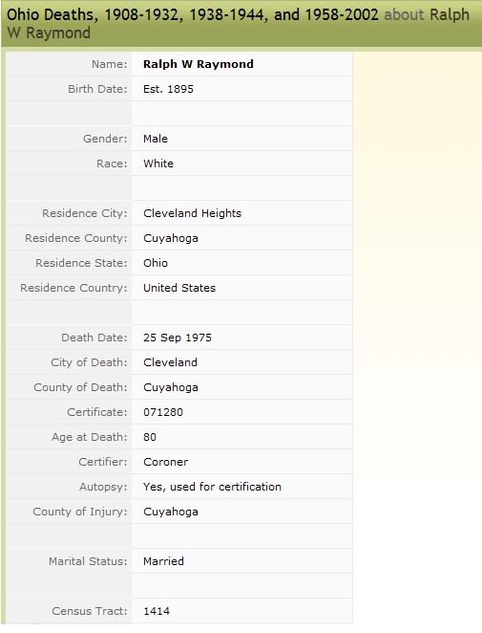Select the death date 25 Sep 1975

coord(178,338)
